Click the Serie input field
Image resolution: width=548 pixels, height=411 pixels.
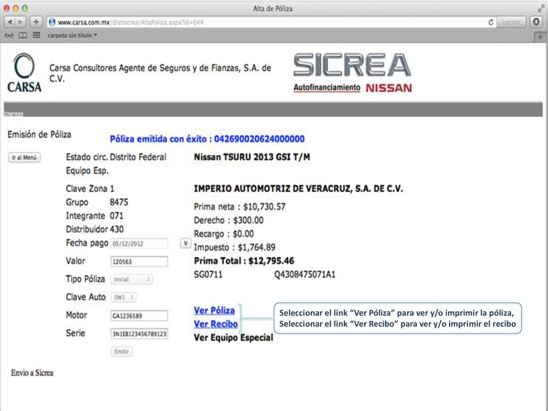pos(139,334)
